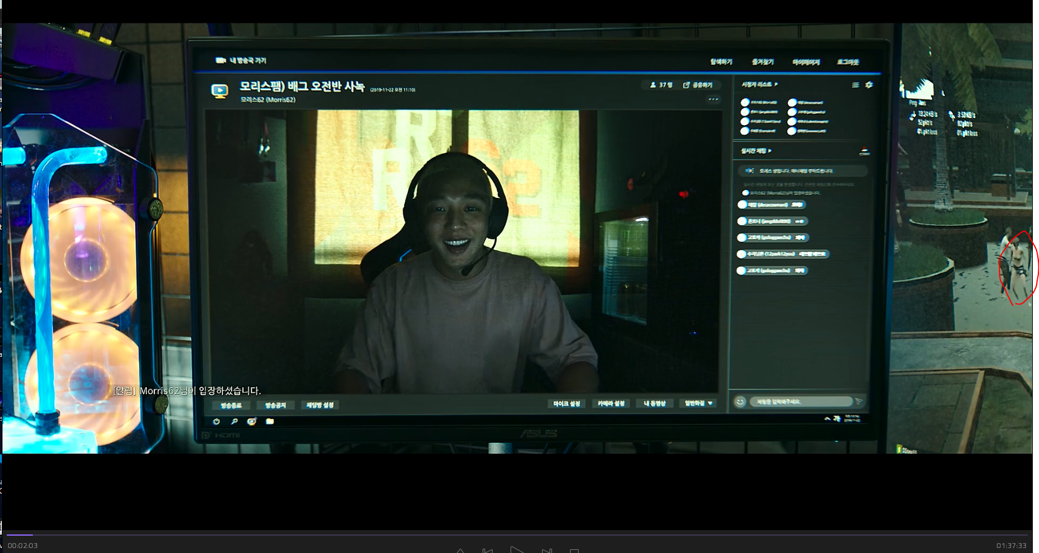Open the three-dot more options menu
1039x553 pixels.
pyautogui.click(x=713, y=100)
